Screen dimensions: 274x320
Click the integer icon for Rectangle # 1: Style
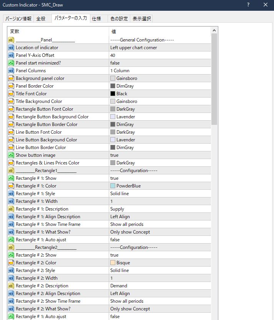(x=11, y=194)
